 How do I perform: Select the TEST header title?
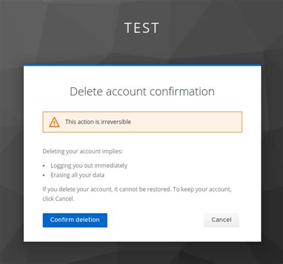coord(141,27)
